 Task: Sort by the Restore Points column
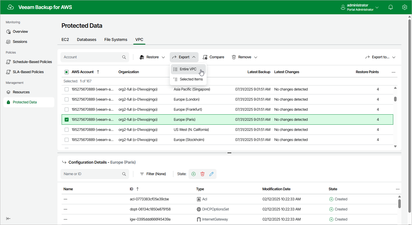[x=367, y=72]
